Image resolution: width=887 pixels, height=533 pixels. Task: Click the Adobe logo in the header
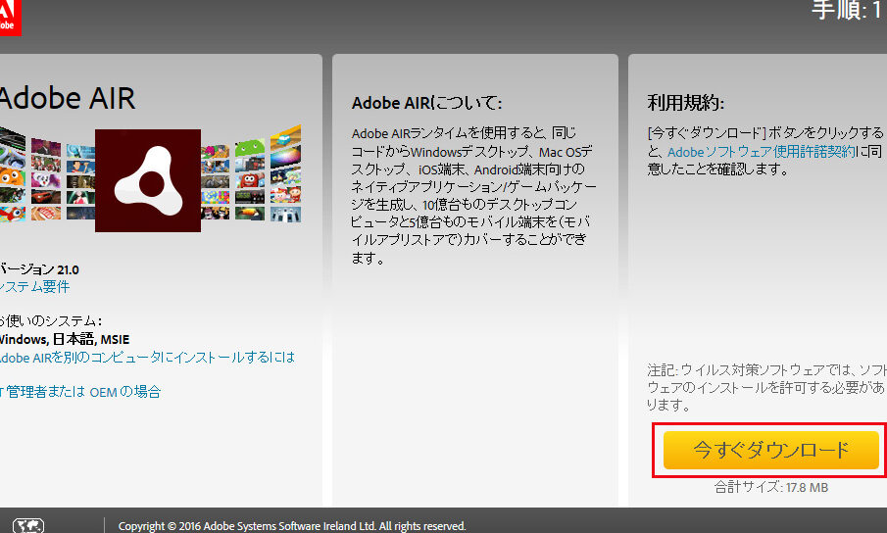[x=8, y=17]
